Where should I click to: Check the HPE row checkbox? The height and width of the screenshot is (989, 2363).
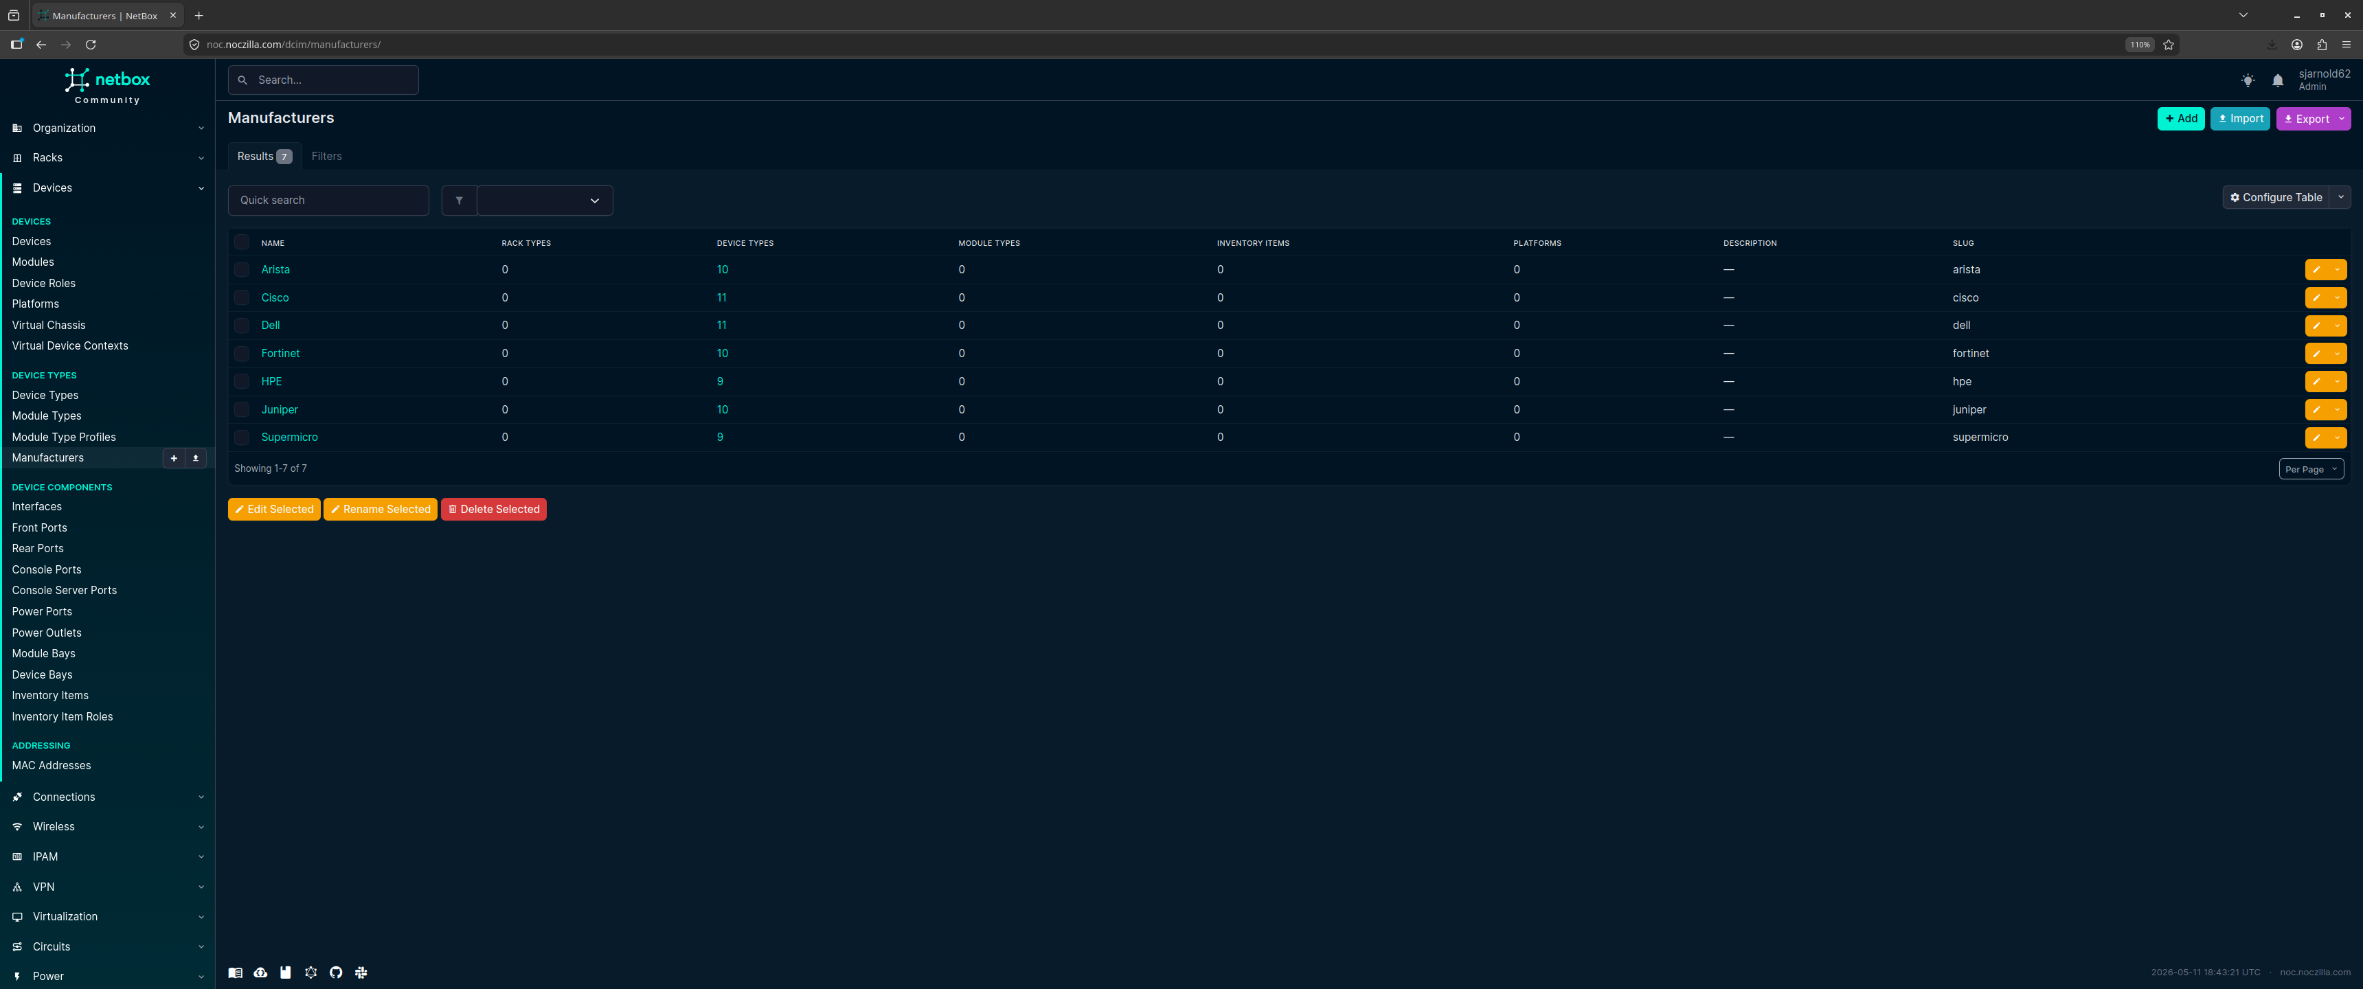(241, 382)
